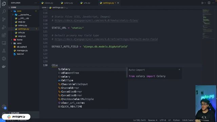Select Celery class suggestion
The width and height of the screenshot is (217, 122).
click(93, 69)
